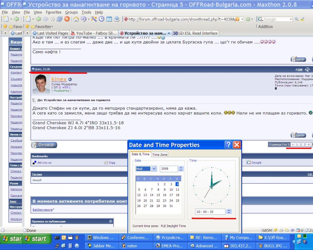Refresh the current forum page
Image resolution: width=313 pixels, height=250 pixels.
click(x=59, y=19)
